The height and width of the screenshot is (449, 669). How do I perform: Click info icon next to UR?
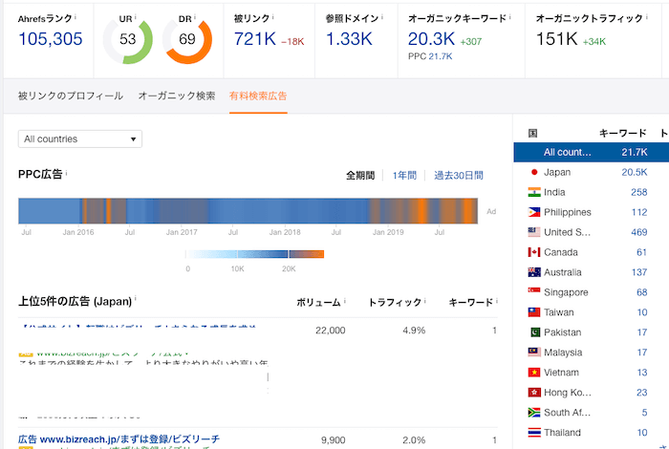(136, 16)
